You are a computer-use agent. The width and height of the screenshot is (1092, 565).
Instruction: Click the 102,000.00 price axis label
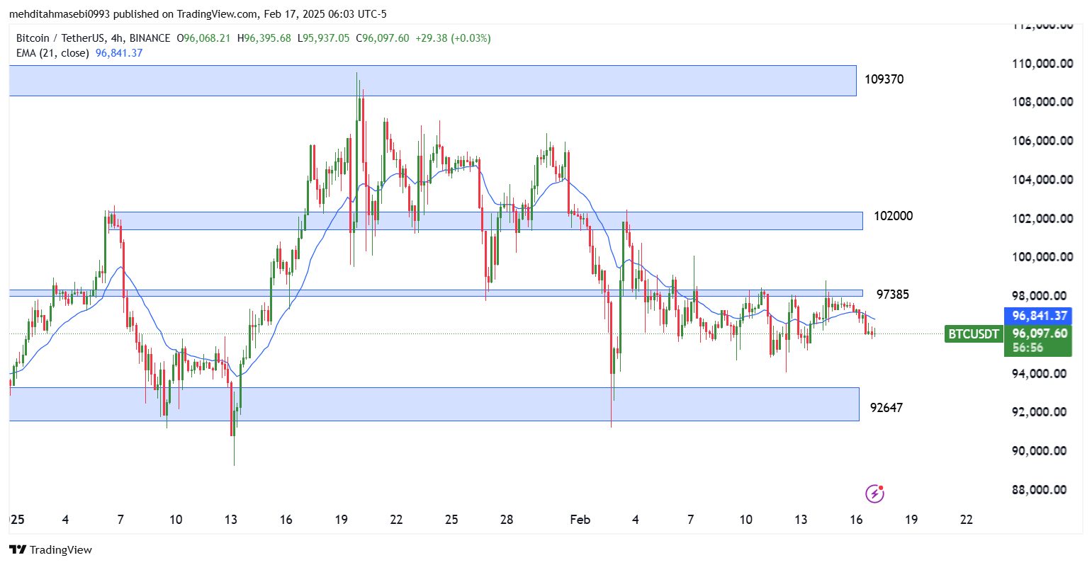(1042, 219)
